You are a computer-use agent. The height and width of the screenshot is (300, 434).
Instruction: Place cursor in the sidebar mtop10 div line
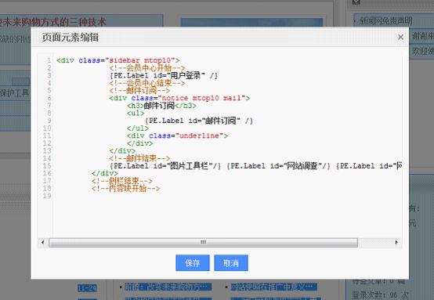[118, 60]
